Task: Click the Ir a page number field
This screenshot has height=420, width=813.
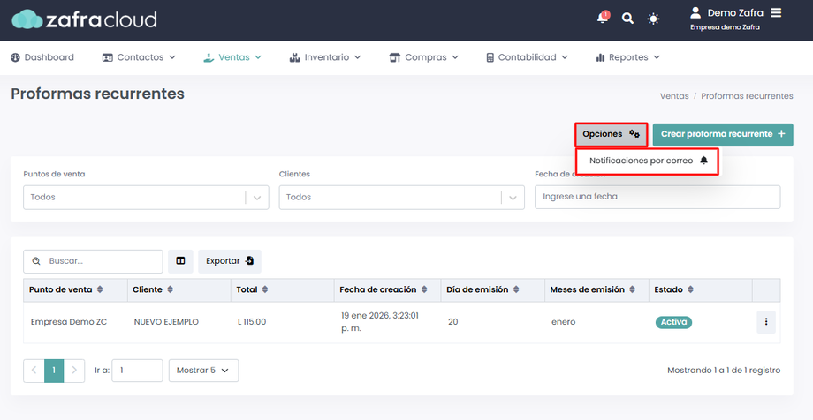Action: click(137, 371)
